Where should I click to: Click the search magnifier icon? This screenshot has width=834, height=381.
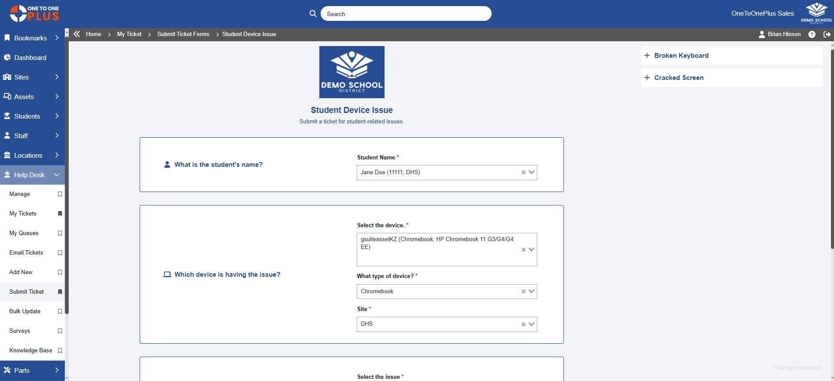click(x=313, y=14)
